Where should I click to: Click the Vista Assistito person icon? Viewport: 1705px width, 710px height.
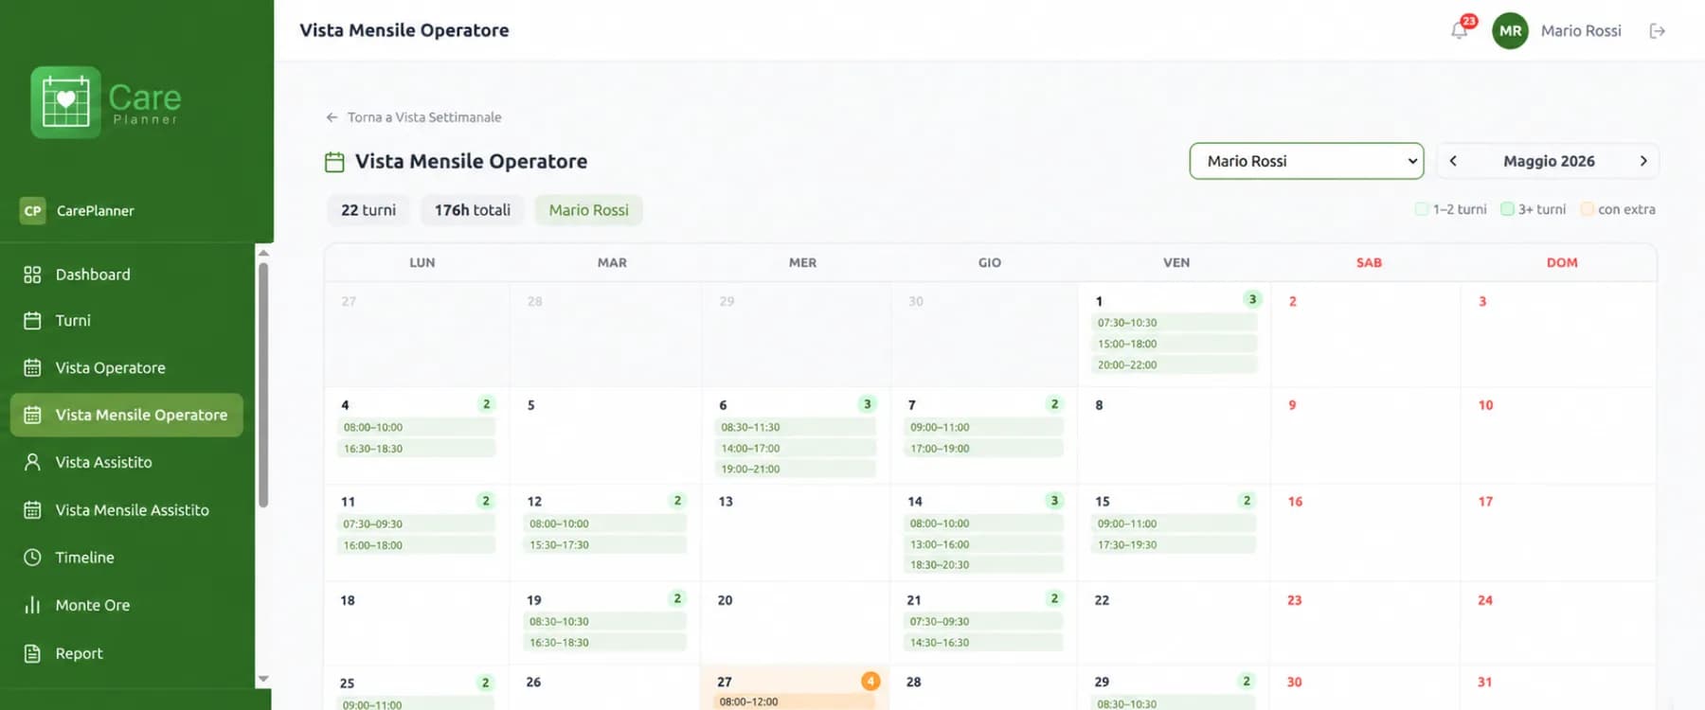click(x=32, y=462)
